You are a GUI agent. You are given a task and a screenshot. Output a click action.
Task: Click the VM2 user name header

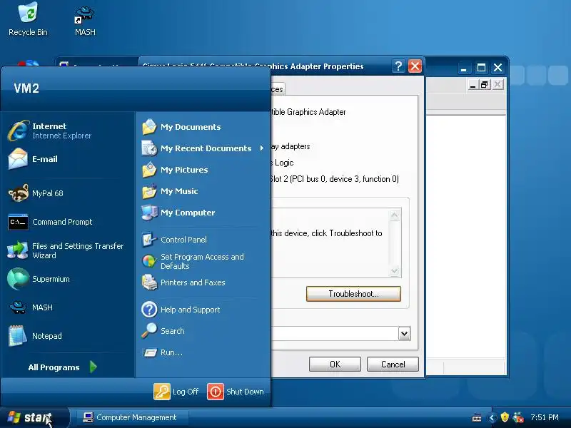click(26, 88)
